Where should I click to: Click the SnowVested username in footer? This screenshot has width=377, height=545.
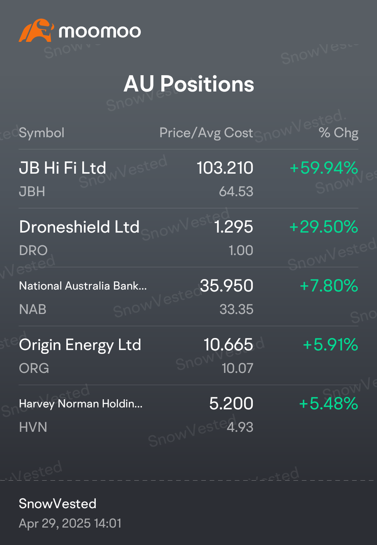tap(57, 504)
